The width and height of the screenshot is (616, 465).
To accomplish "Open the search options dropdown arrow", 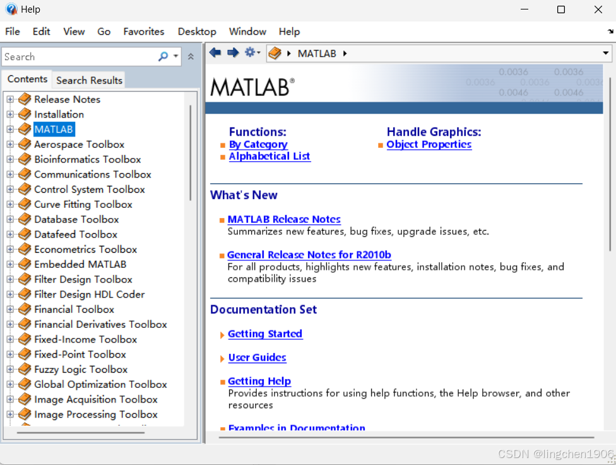I will pyautogui.click(x=175, y=56).
